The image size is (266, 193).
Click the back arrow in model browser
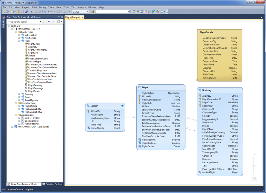[x=49, y=22]
